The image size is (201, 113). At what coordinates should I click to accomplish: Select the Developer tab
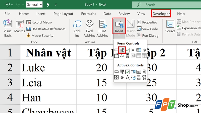click(x=161, y=14)
